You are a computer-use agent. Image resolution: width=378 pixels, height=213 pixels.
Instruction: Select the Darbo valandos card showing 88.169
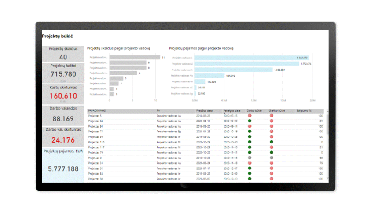pos(63,116)
